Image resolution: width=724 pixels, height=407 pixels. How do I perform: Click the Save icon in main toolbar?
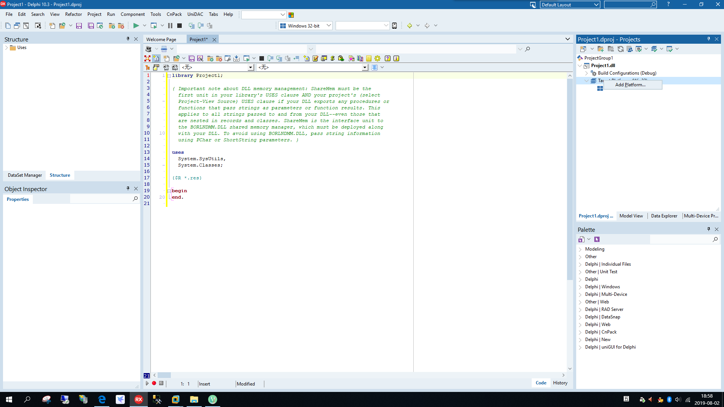[79, 26]
